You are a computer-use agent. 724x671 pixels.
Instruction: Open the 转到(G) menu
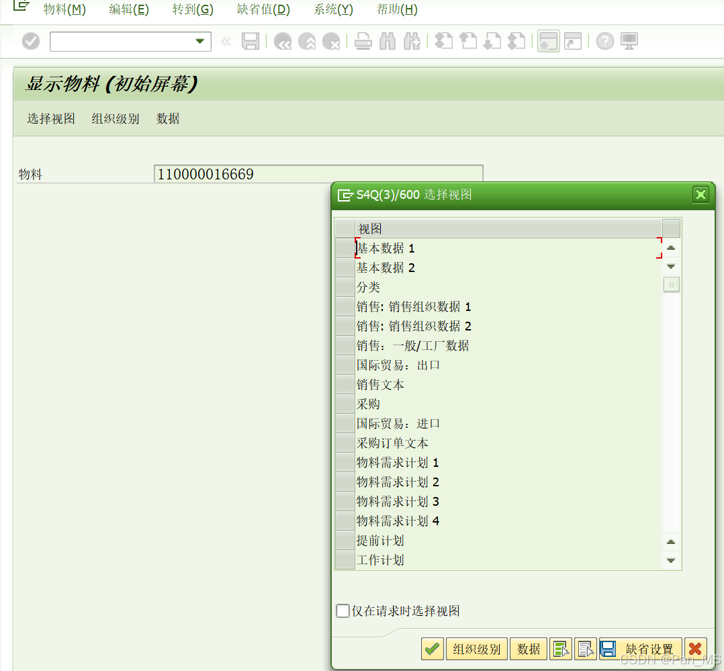(193, 9)
